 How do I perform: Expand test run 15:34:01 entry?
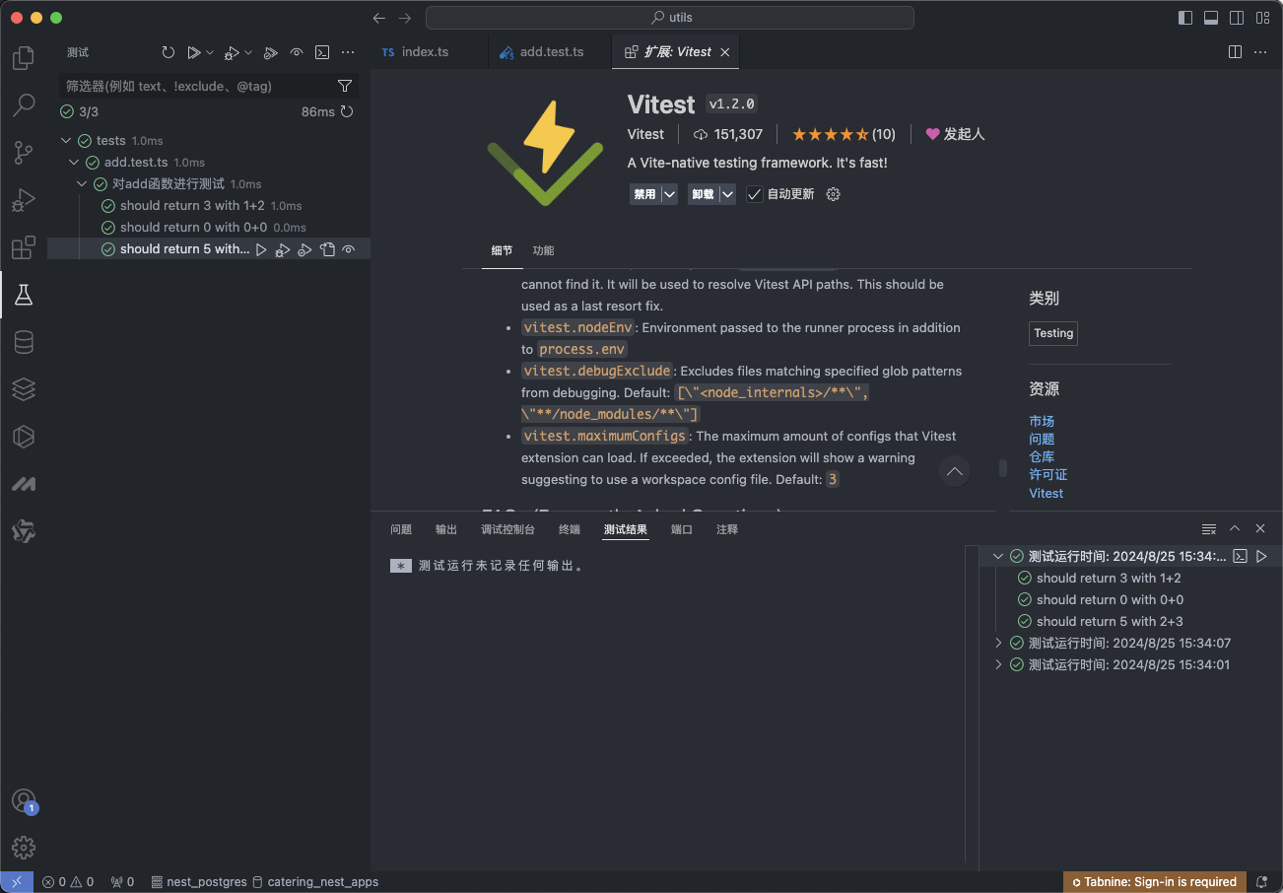pyautogui.click(x=998, y=665)
